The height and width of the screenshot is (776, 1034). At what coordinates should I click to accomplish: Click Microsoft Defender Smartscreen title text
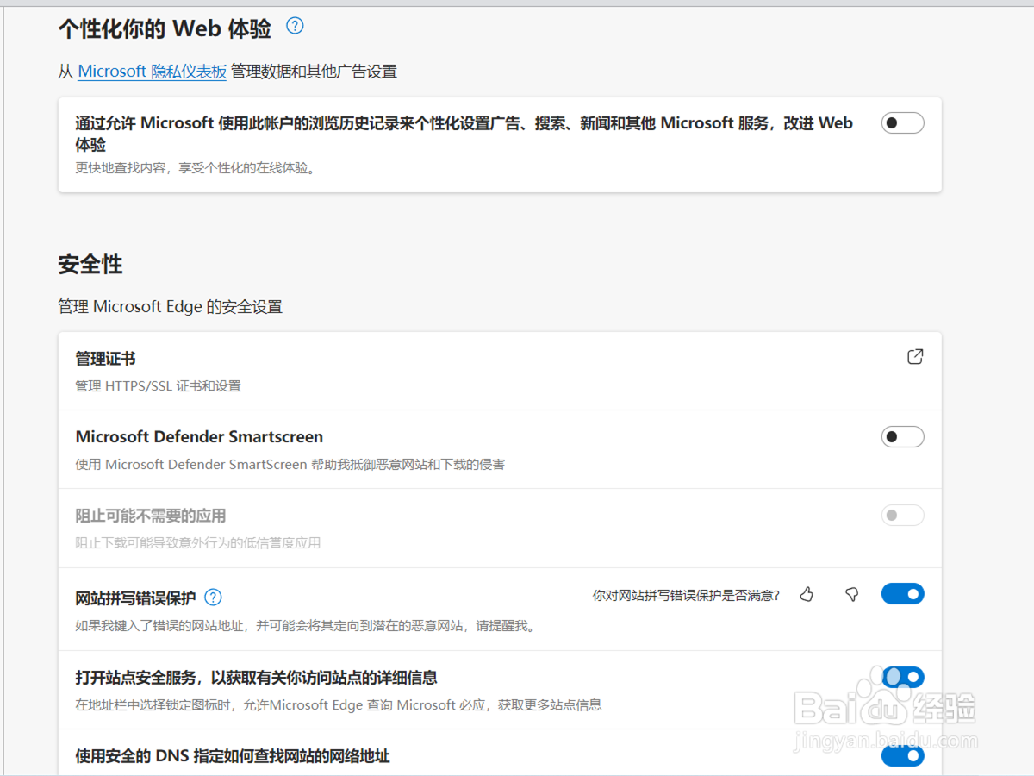tap(199, 437)
